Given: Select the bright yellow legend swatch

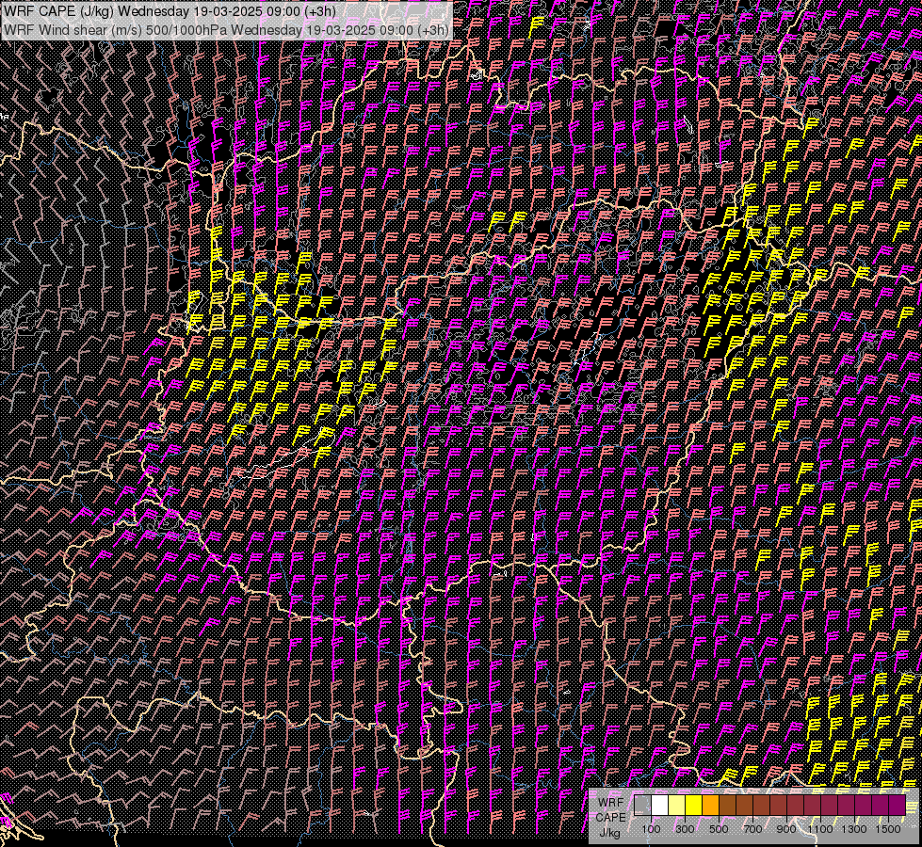Looking at the screenshot, I should 694,805.
